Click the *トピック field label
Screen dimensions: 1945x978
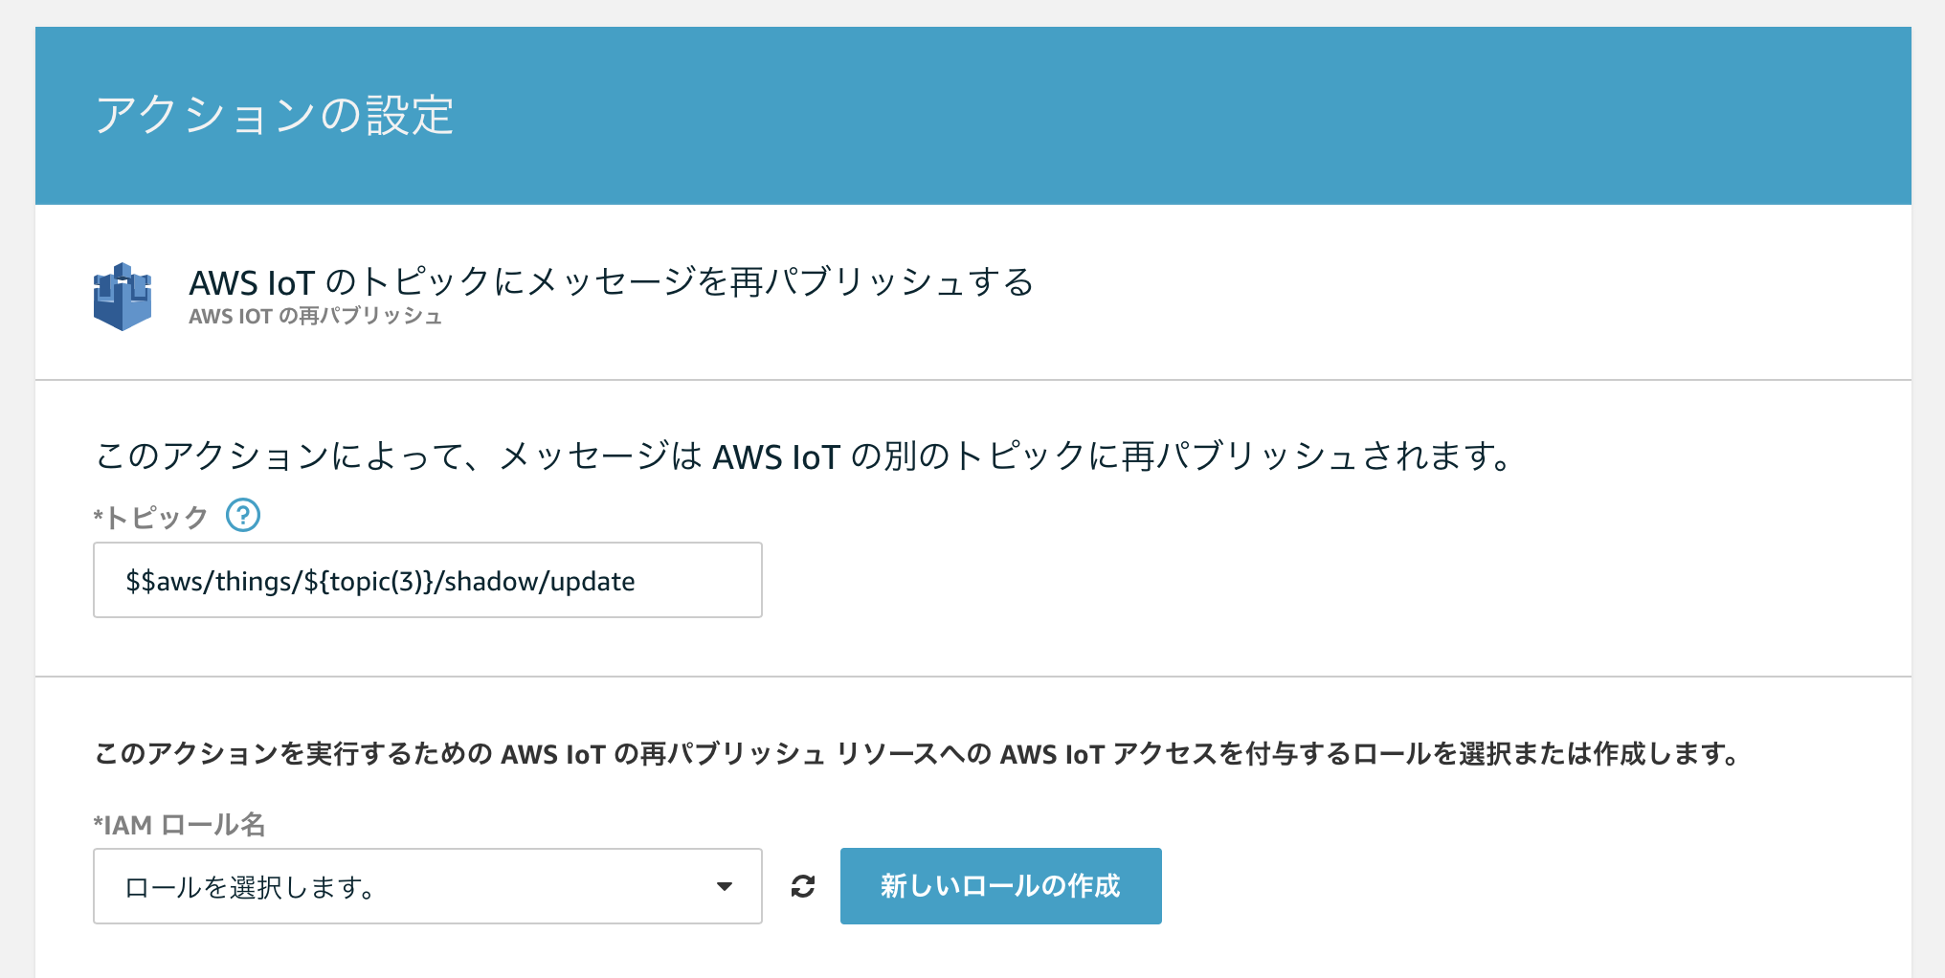point(150,518)
